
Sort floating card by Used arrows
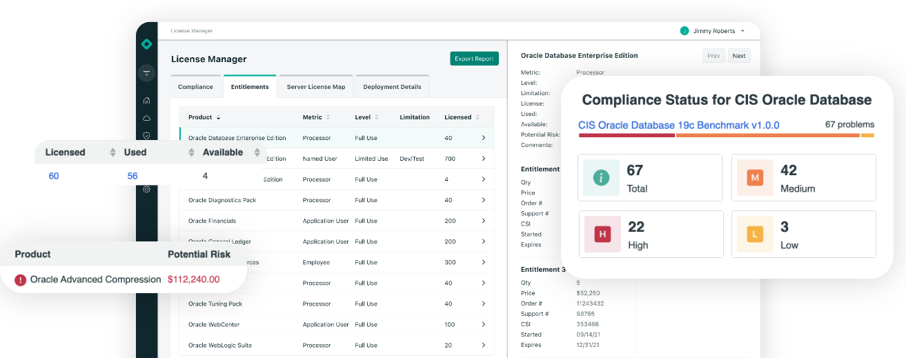pos(191,152)
